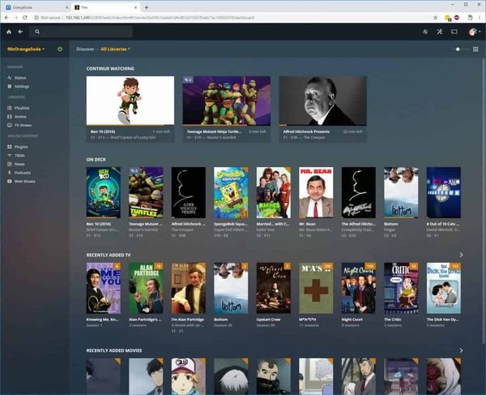Open Plugins in the sidebar

[21, 147]
